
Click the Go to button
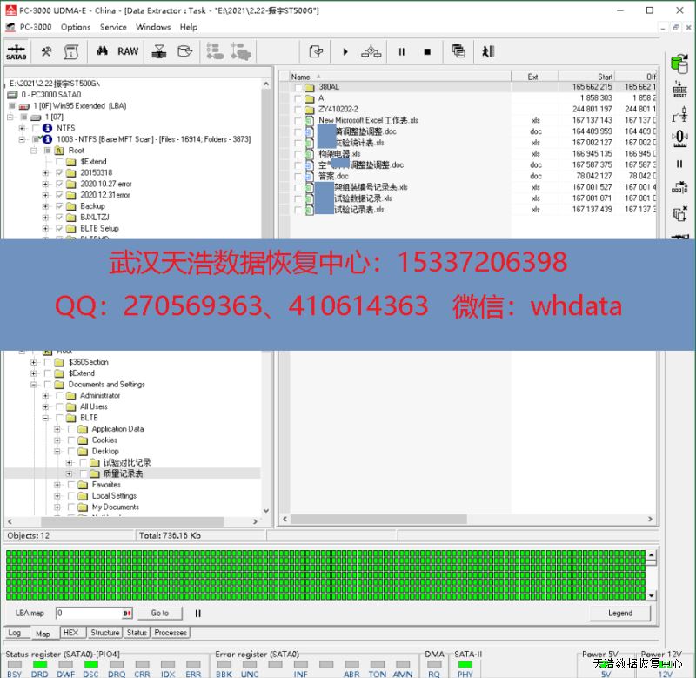[x=160, y=613]
